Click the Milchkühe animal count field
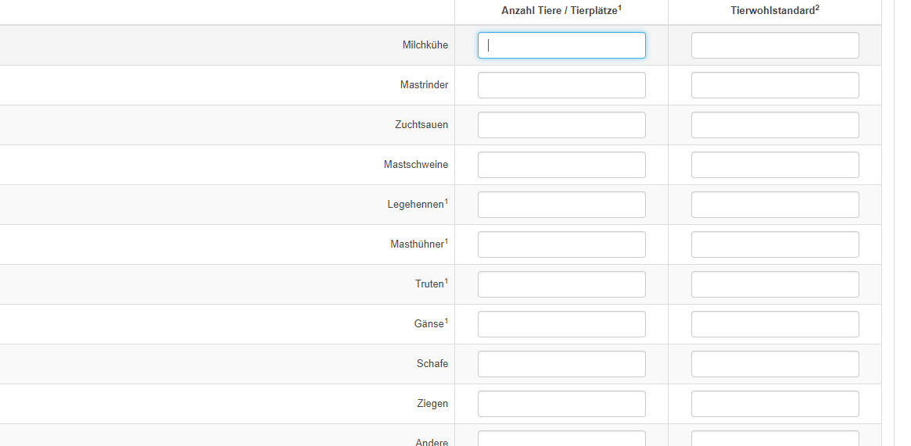This screenshot has width=911, height=446. (561, 45)
